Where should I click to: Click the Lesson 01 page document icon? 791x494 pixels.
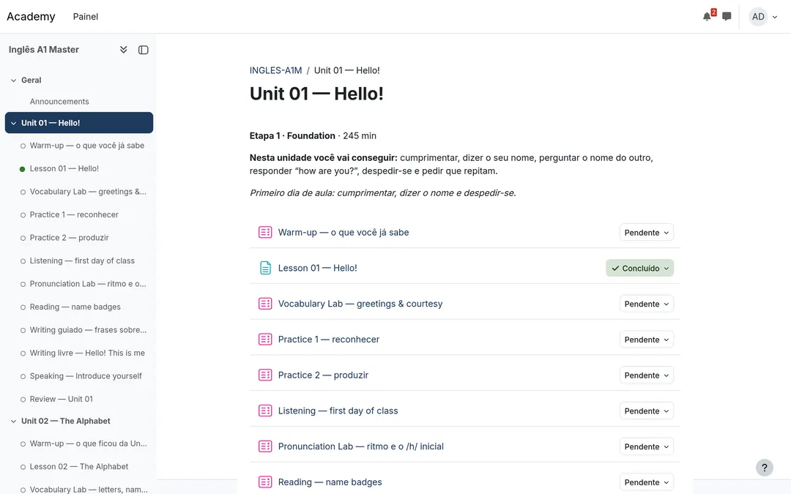(x=265, y=268)
